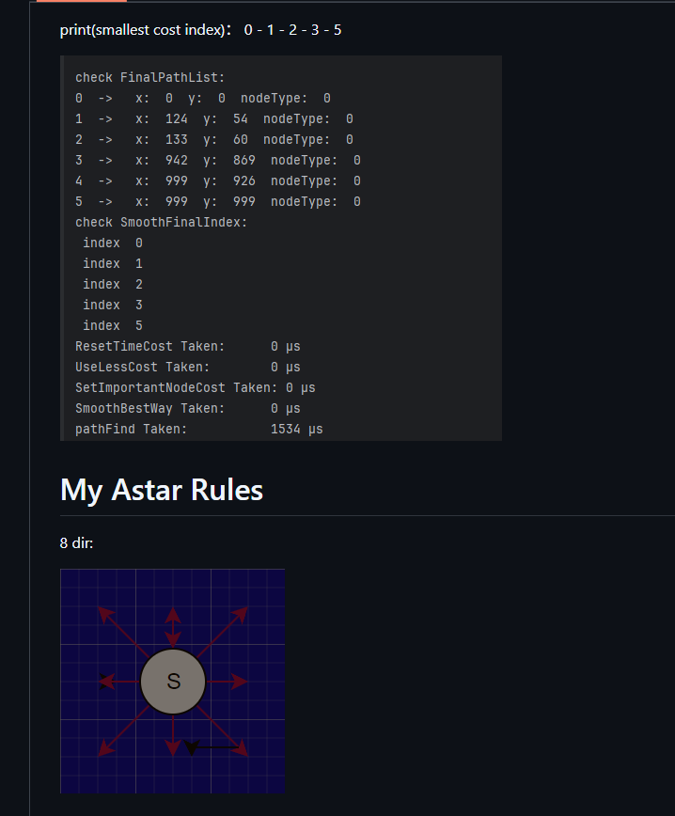The height and width of the screenshot is (816, 675).
Task: Click the "8 dir:" label text
Action: pos(76,542)
